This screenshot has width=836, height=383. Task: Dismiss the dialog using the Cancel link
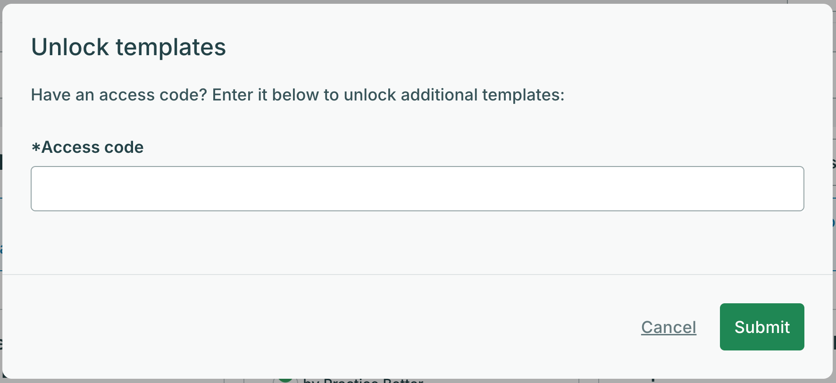pyautogui.click(x=669, y=327)
